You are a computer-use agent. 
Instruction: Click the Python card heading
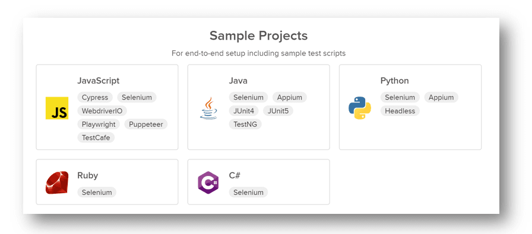click(395, 81)
